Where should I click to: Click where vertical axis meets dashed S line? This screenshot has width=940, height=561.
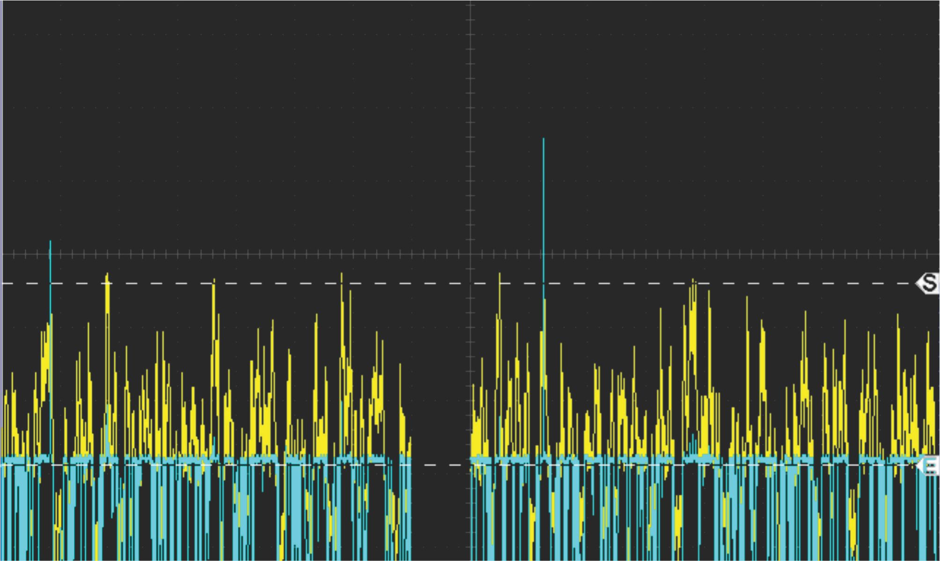pos(470,283)
